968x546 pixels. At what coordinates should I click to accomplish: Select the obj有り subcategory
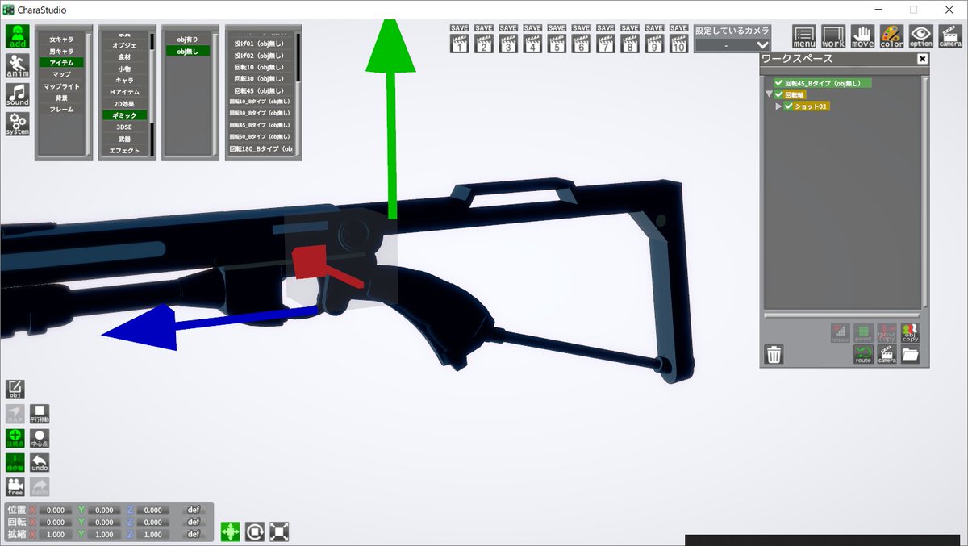(187, 39)
